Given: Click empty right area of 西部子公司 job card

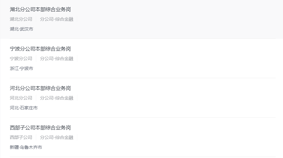Looking at the screenshot, I should 191,137.
